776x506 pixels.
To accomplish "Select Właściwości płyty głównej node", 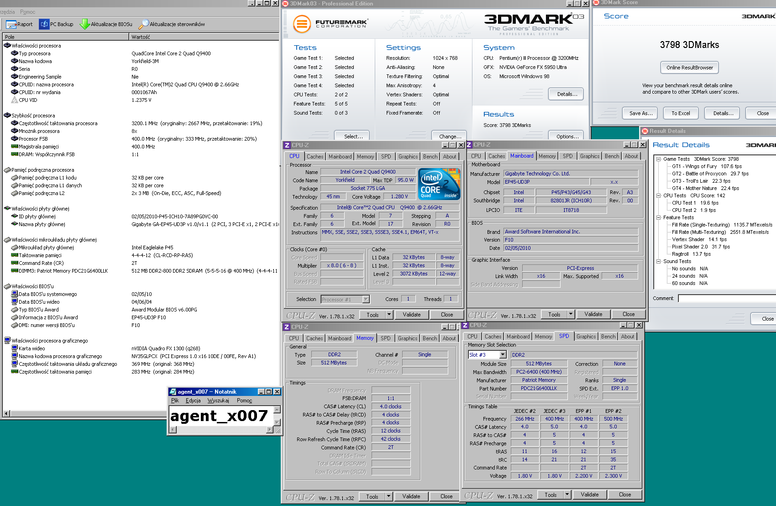I will [40, 209].
